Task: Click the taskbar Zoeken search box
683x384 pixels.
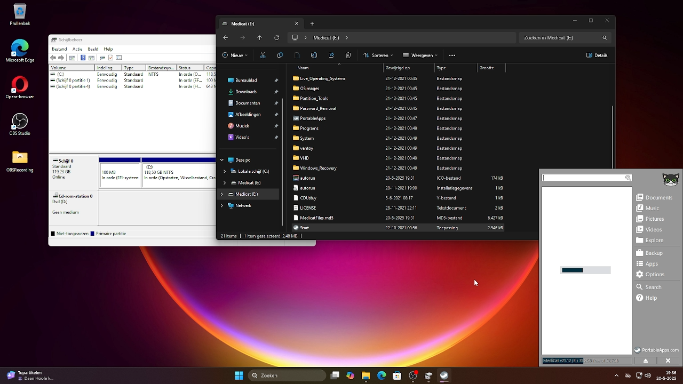Action: (288, 375)
